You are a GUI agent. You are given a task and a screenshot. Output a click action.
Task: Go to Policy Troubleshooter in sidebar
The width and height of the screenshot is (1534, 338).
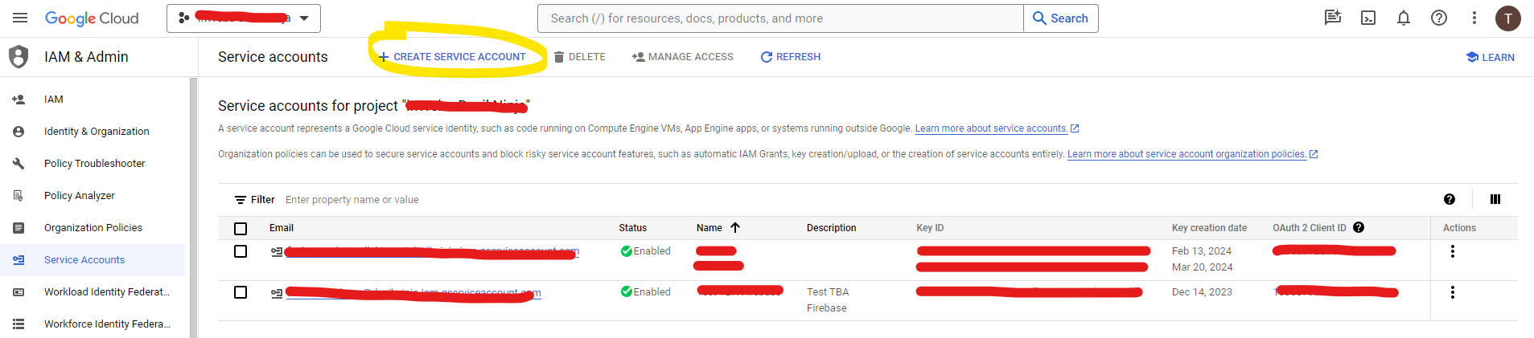click(94, 163)
